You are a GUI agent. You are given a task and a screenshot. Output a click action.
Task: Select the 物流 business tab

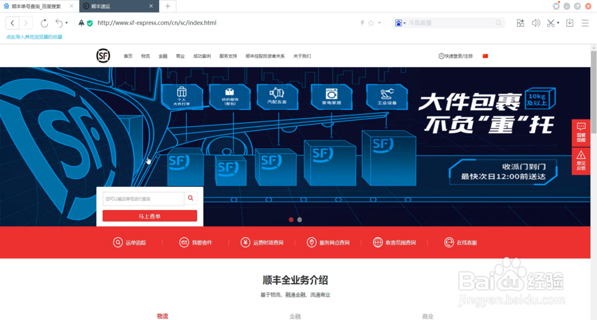162,316
